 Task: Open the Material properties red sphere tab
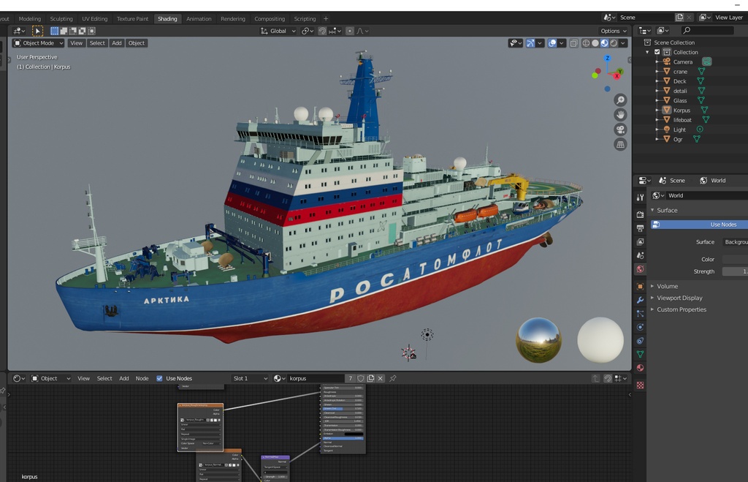tap(640, 368)
